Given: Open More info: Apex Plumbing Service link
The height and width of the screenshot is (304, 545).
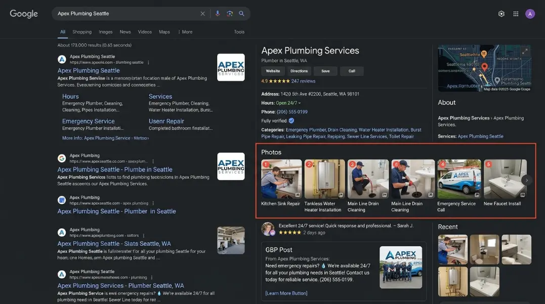Looking at the screenshot, I should pyautogui.click(x=105, y=138).
